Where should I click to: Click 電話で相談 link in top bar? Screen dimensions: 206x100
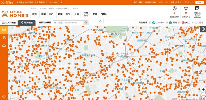pos(138,2)
